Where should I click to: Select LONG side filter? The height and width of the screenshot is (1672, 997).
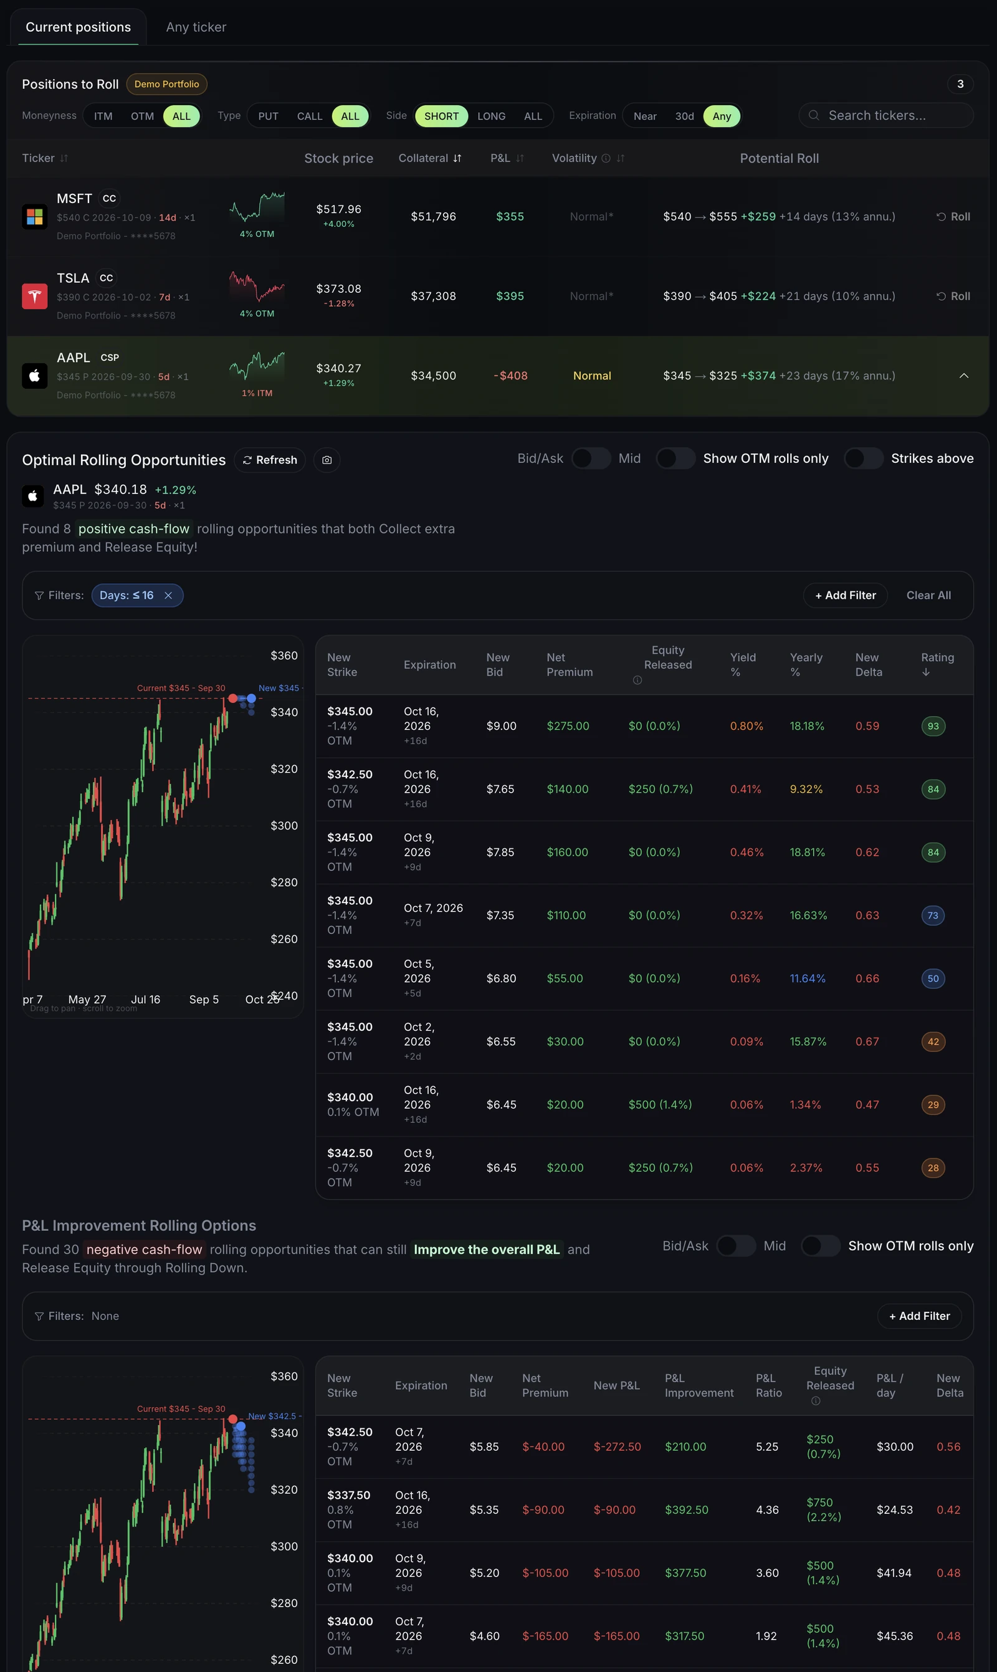pos(491,116)
